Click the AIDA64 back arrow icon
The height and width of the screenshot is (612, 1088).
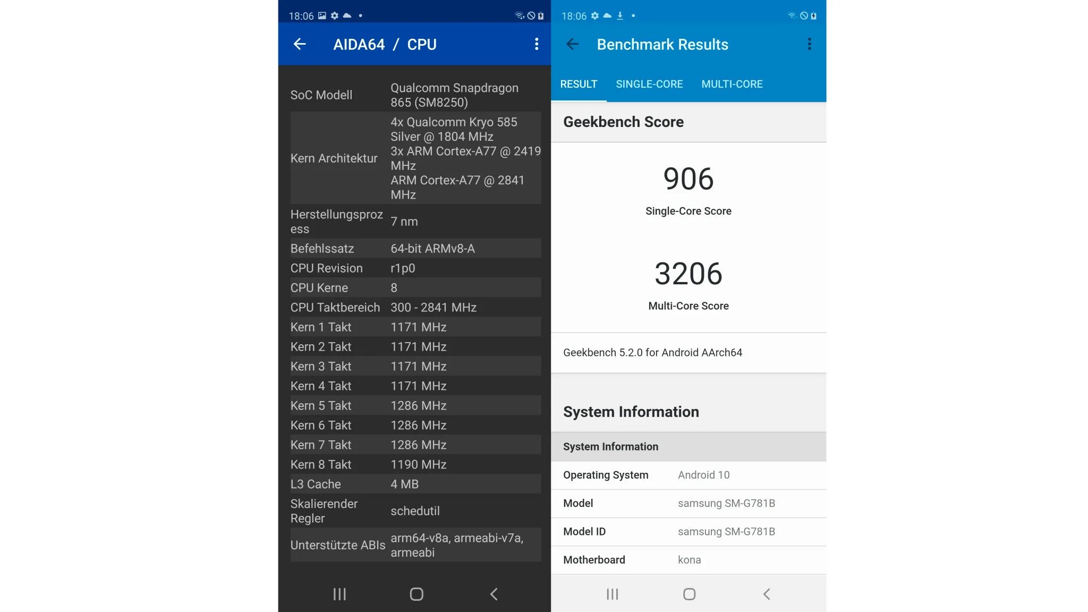[299, 44]
